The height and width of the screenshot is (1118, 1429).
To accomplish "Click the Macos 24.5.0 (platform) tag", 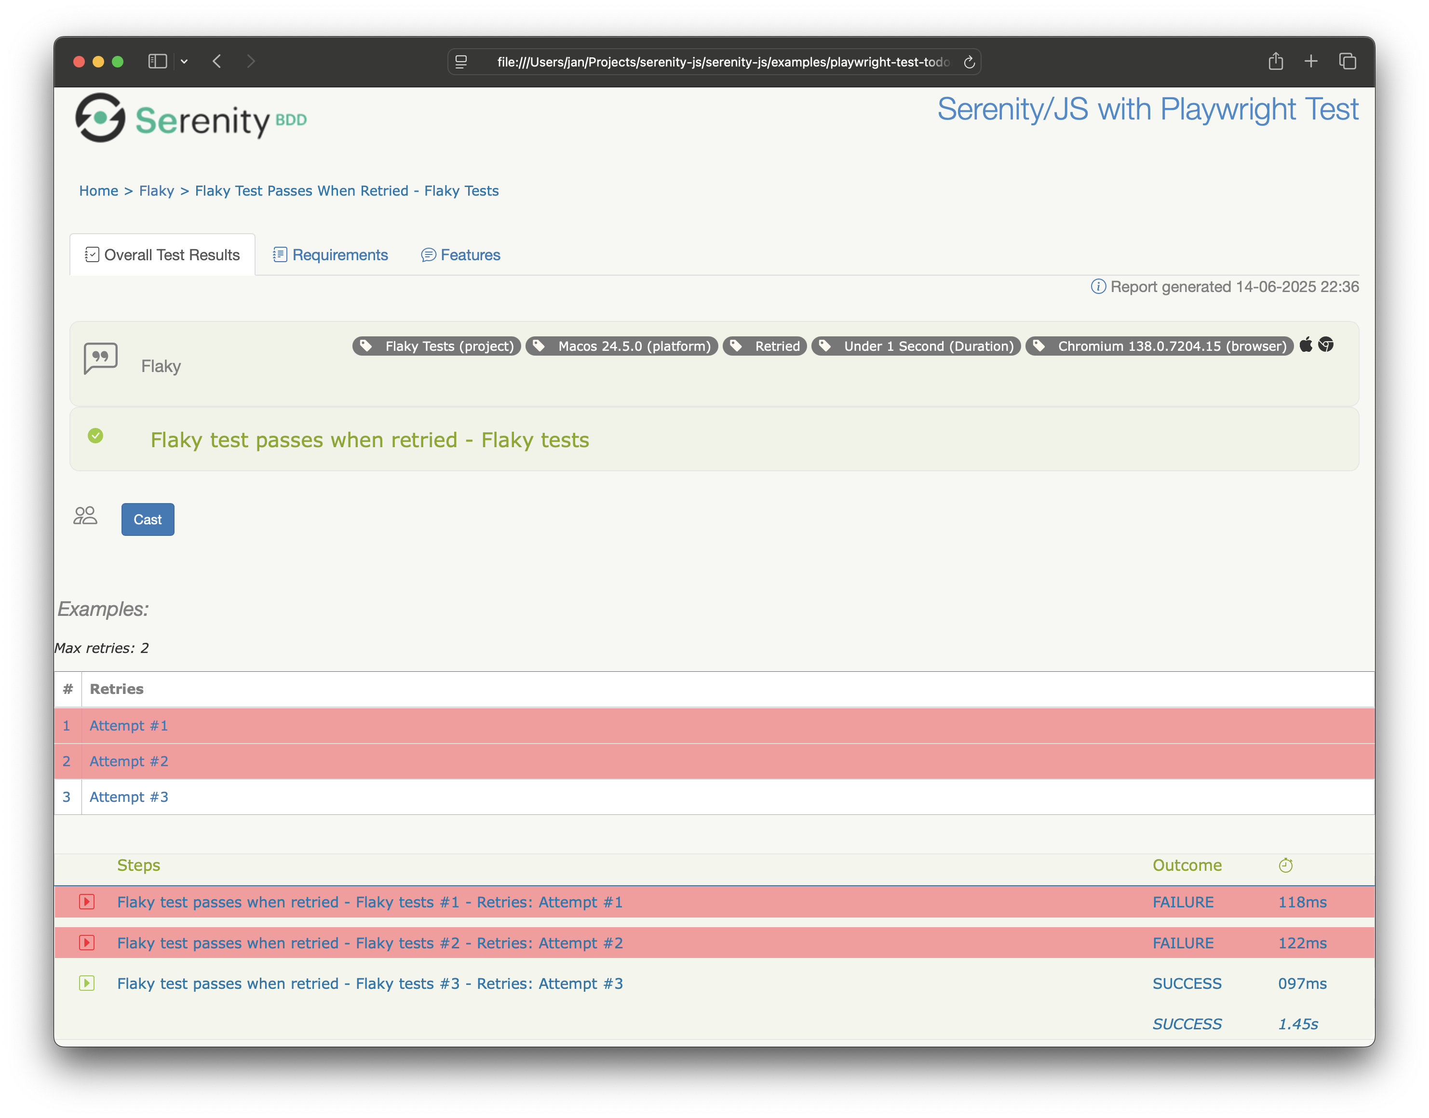I will (x=621, y=346).
